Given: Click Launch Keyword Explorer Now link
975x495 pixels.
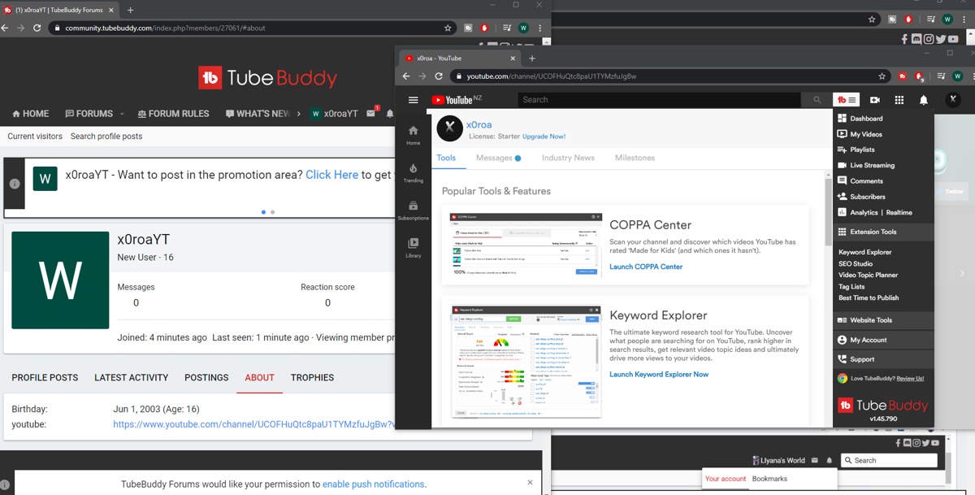Looking at the screenshot, I should 659,375.
